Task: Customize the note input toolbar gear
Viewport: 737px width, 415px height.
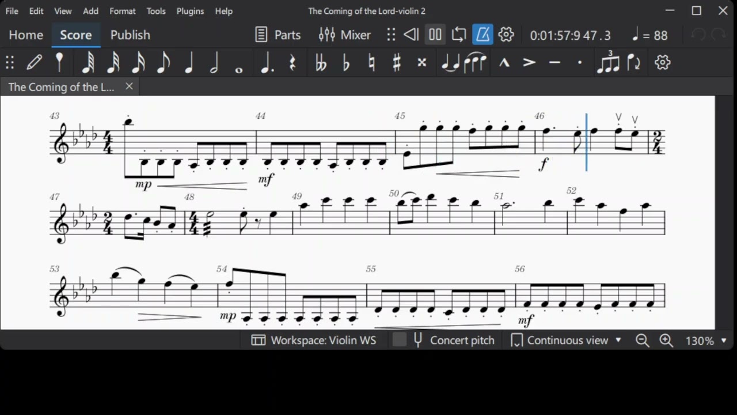Action: 663,62
